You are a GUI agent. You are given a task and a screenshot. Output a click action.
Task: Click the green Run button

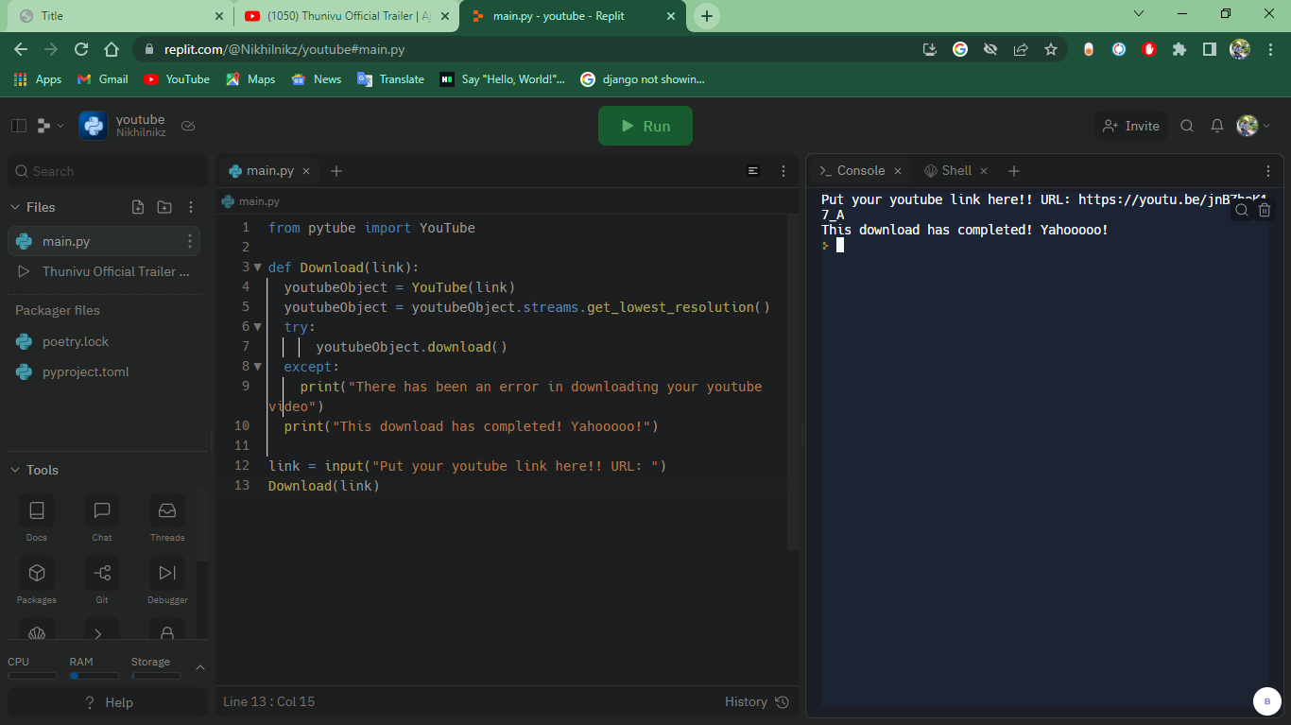point(645,125)
